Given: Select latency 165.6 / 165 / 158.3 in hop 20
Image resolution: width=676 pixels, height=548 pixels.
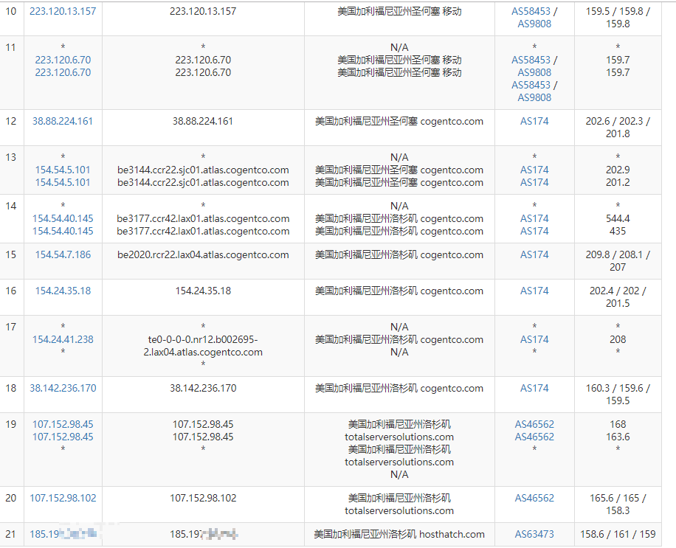Looking at the screenshot, I should (x=618, y=504).
